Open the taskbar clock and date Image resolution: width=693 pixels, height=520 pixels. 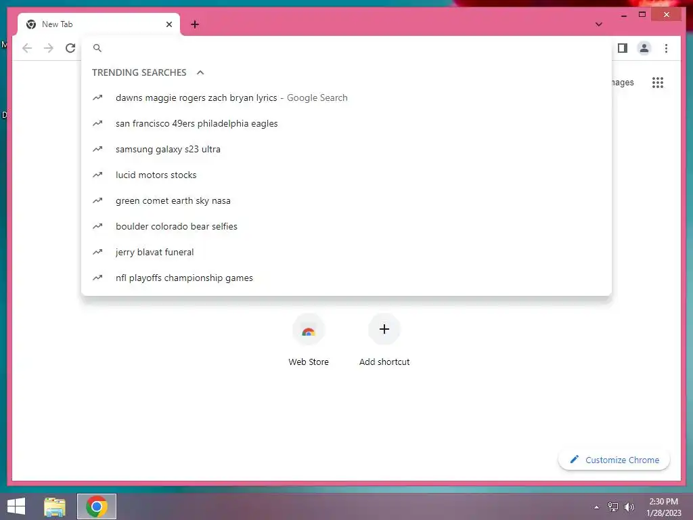click(663, 507)
